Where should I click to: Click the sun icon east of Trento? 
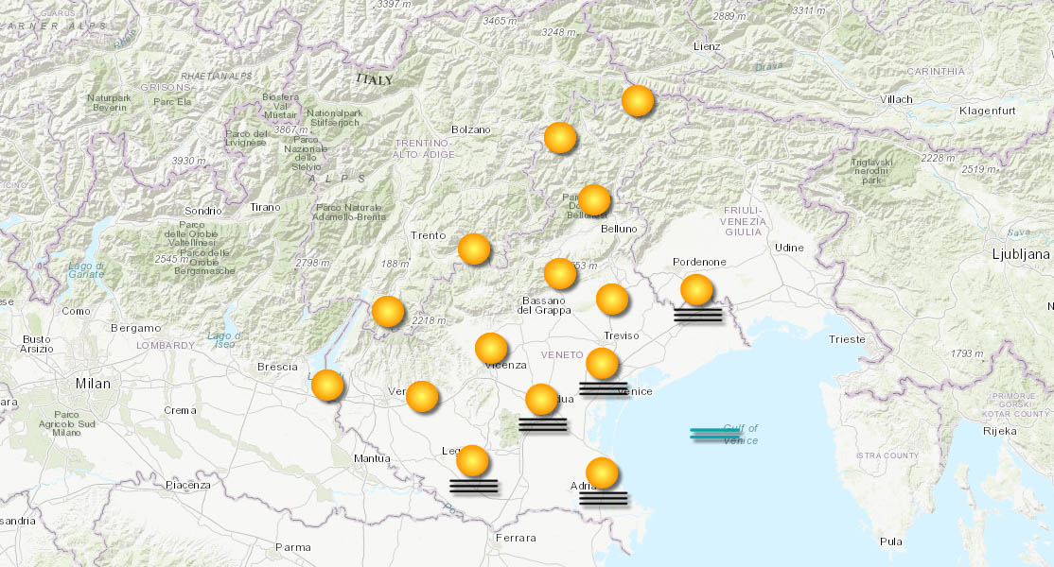point(474,248)
